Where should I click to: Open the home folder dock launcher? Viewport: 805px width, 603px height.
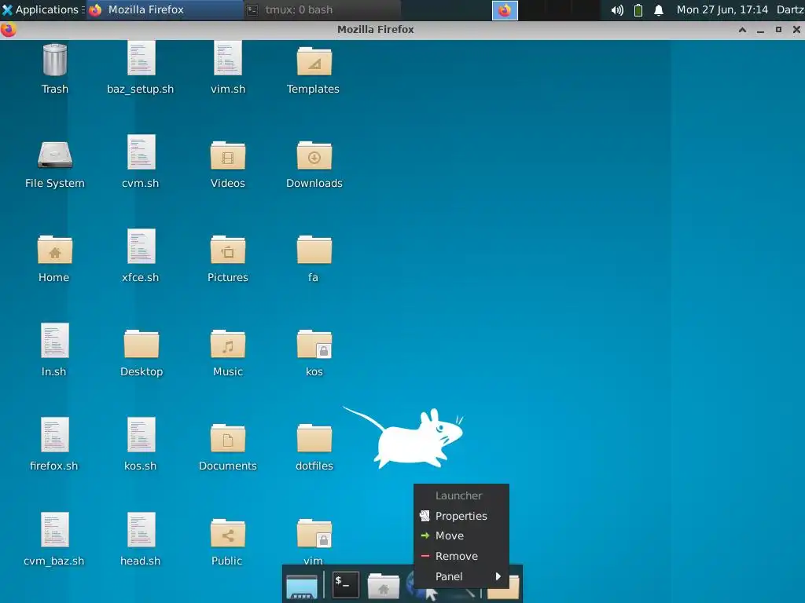383,586
